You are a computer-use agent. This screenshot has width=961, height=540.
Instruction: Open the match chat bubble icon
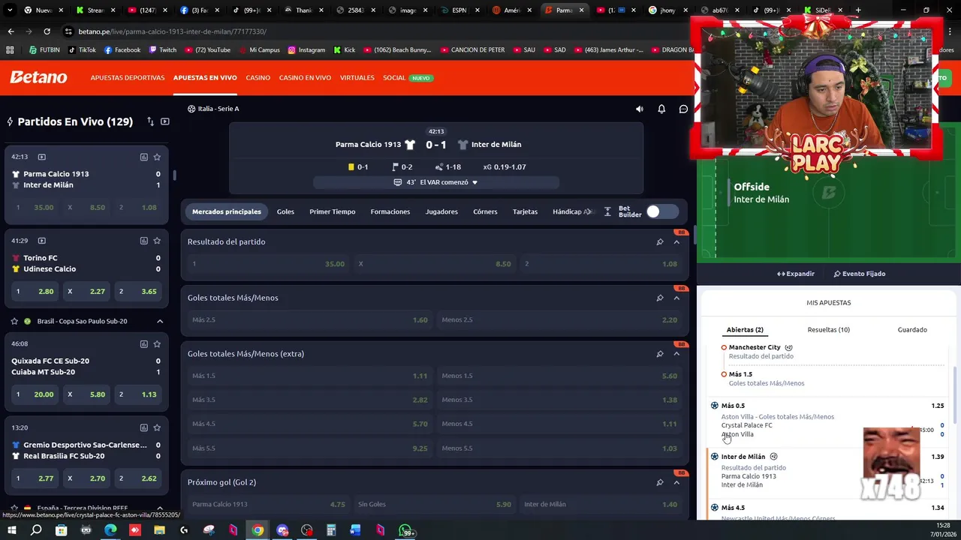click(683, 109)
